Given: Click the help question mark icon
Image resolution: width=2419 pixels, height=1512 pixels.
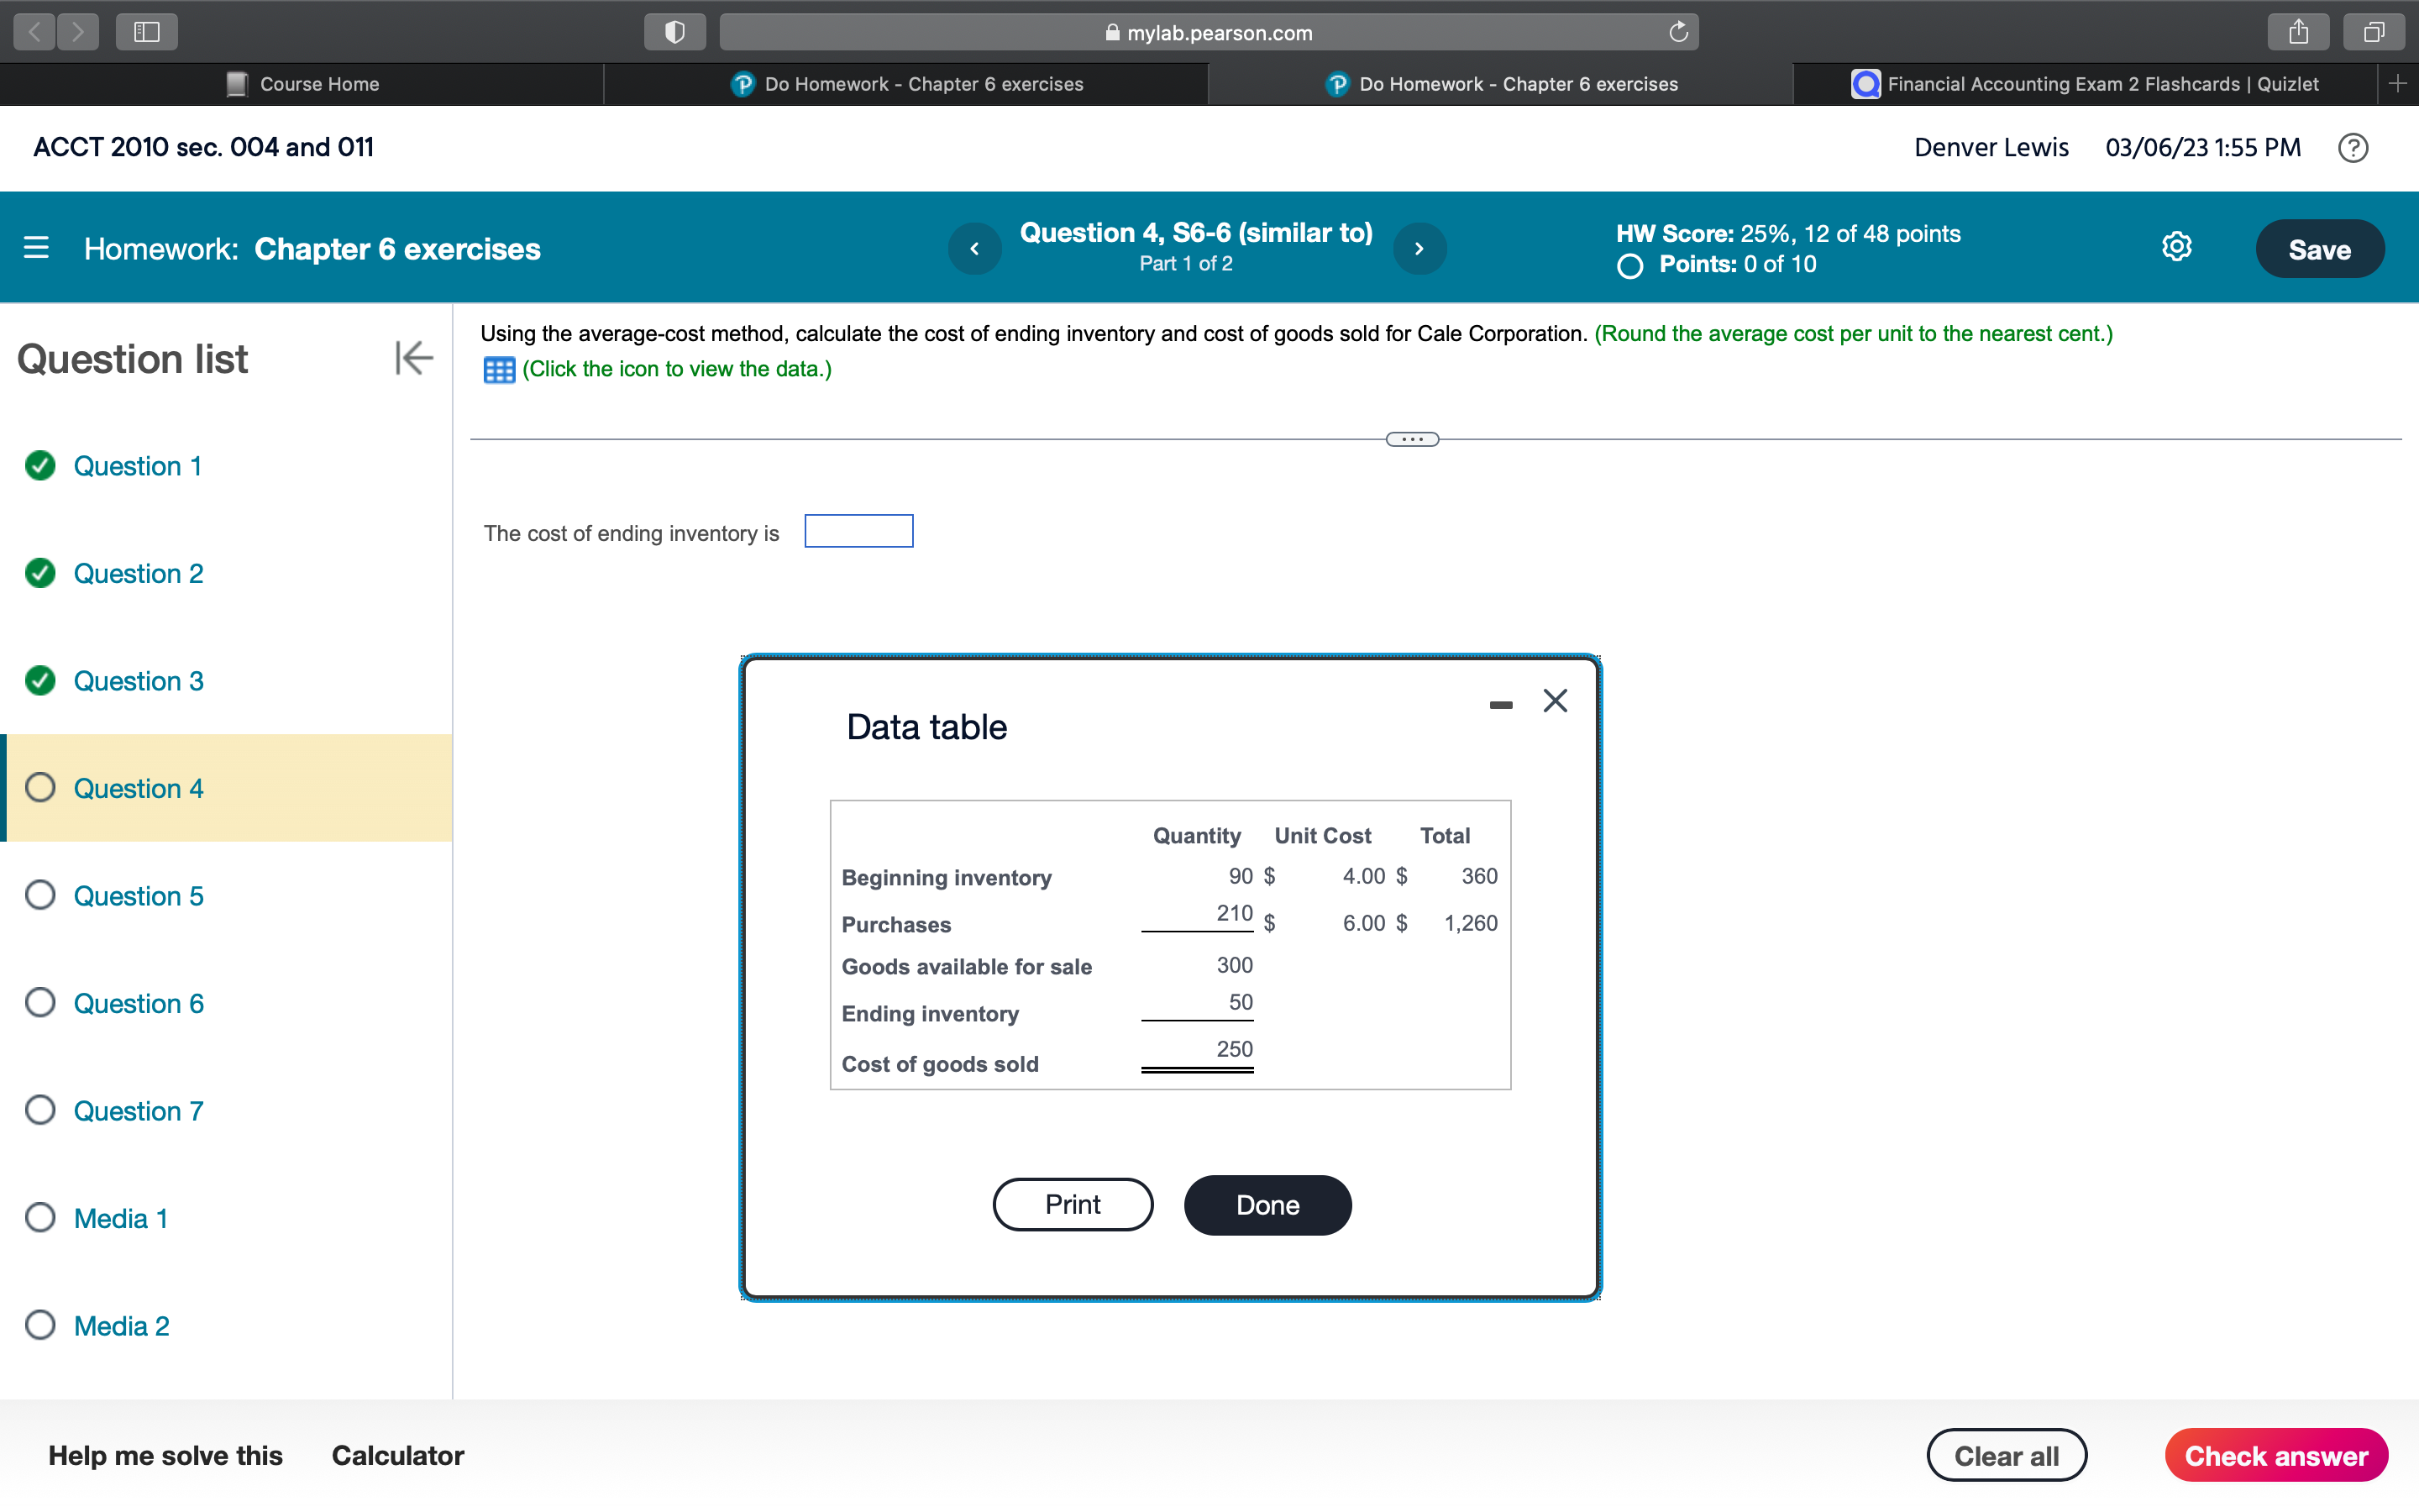Looking at the screenshot, I should click(x=2354, y=147).
